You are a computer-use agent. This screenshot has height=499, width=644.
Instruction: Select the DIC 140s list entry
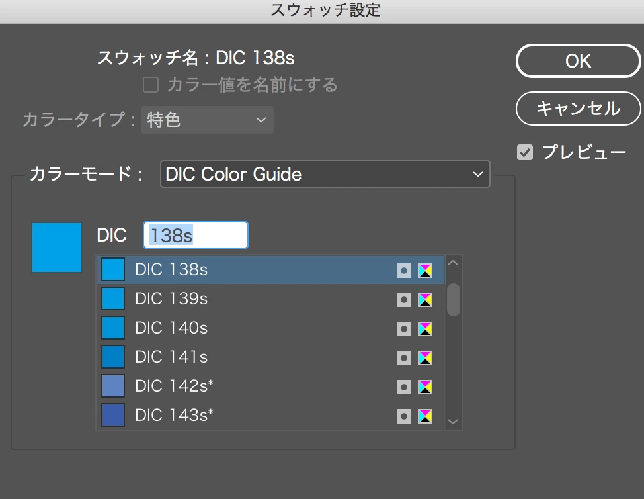tap(270, 328)
